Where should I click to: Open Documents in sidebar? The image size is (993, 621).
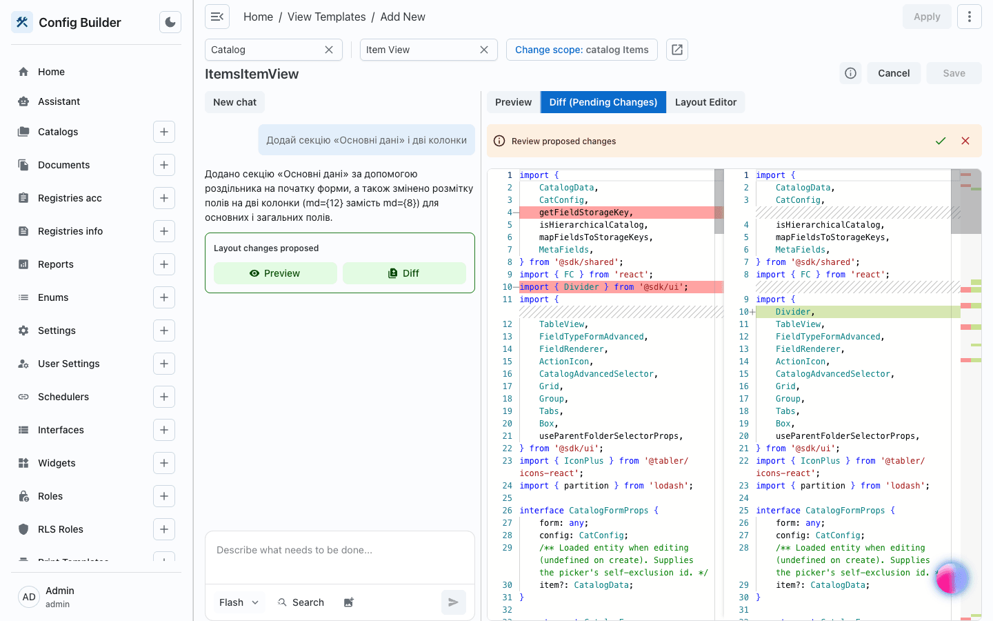[x=64, y=165]
